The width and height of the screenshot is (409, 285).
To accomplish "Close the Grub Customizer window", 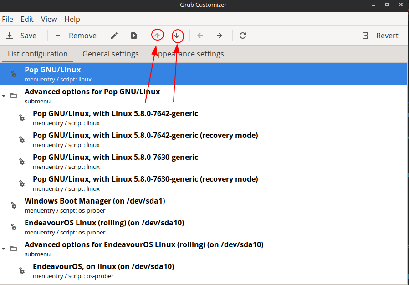I will 401,5.
